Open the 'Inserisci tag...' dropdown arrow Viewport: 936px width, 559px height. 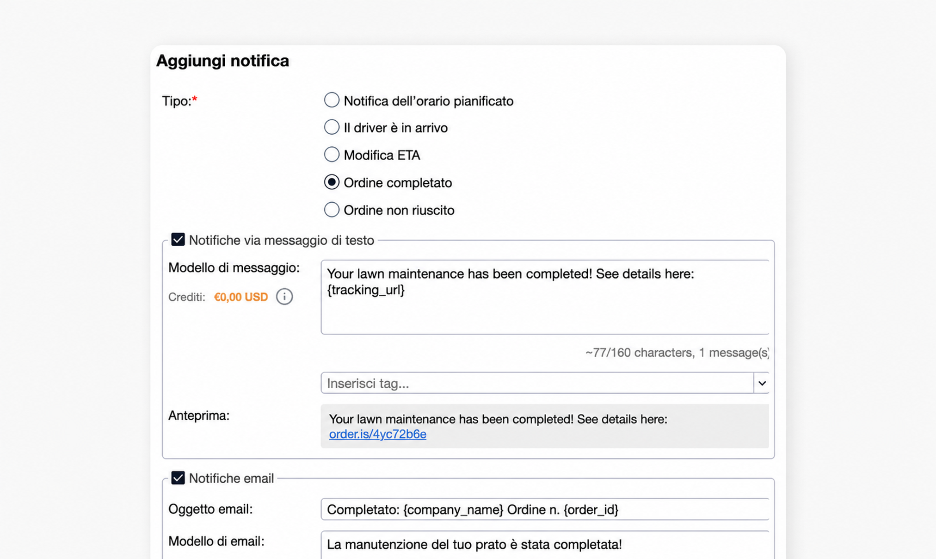[x=762, y=383]
